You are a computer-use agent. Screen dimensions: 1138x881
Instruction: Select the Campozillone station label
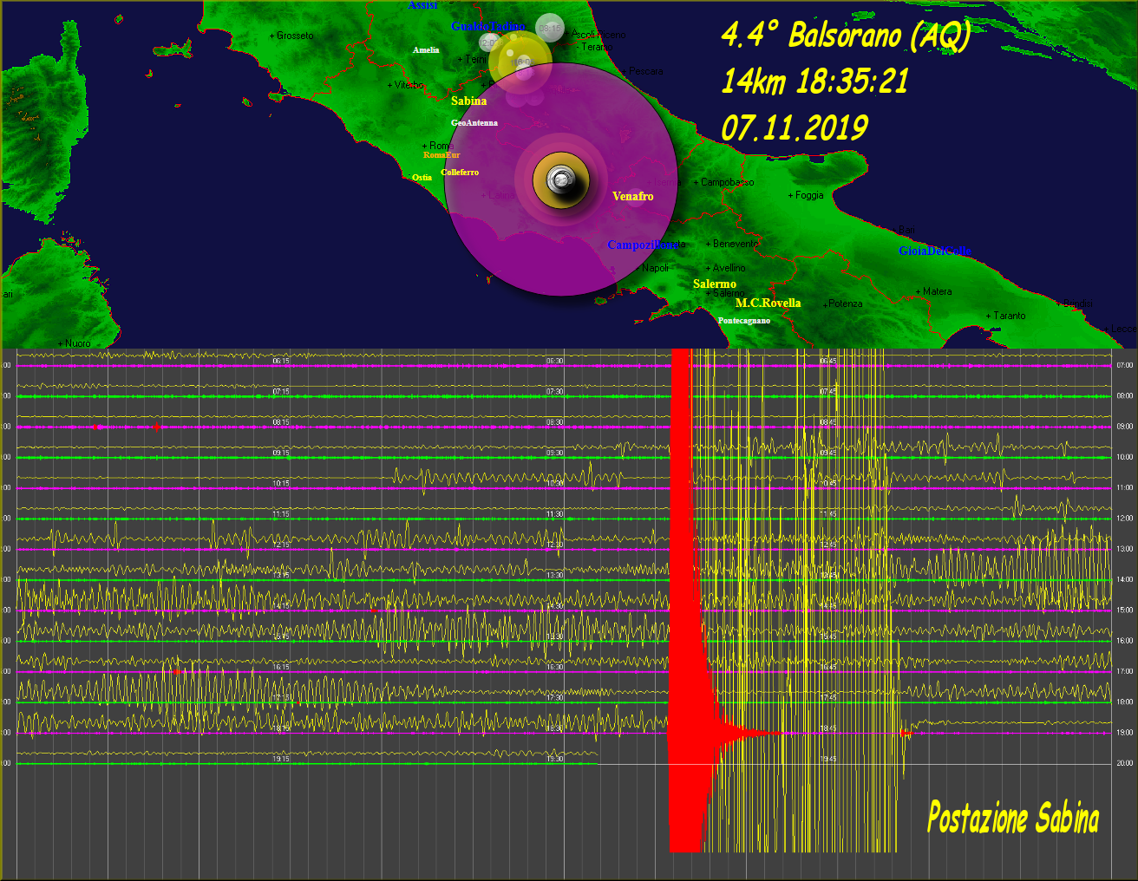pos(643,245)
